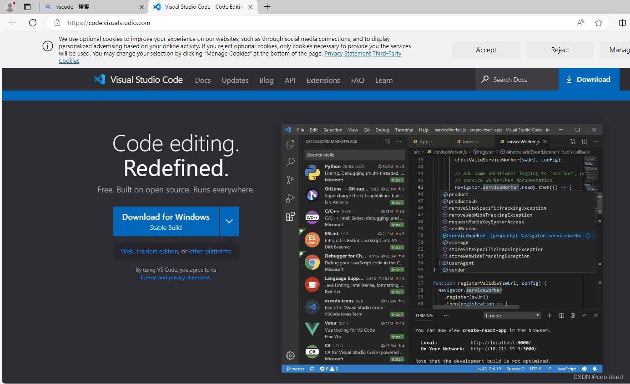Click the browser address bar URL

tap(109, 23)
